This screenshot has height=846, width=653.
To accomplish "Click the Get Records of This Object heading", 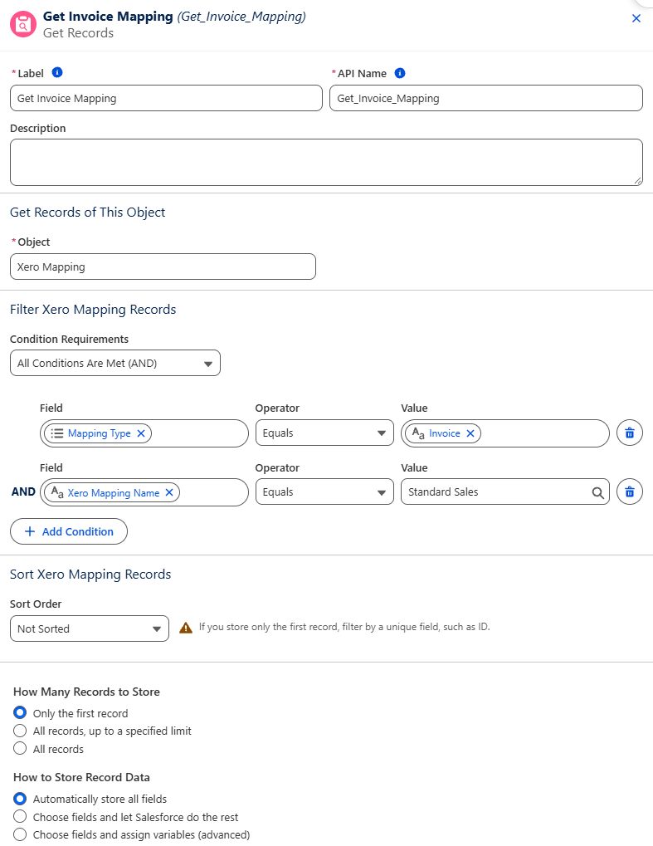I will 87,212.
